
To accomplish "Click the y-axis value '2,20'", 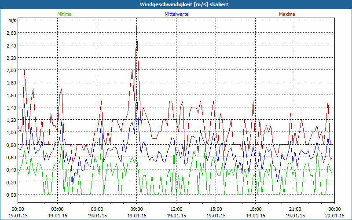I will click(12, 58).
